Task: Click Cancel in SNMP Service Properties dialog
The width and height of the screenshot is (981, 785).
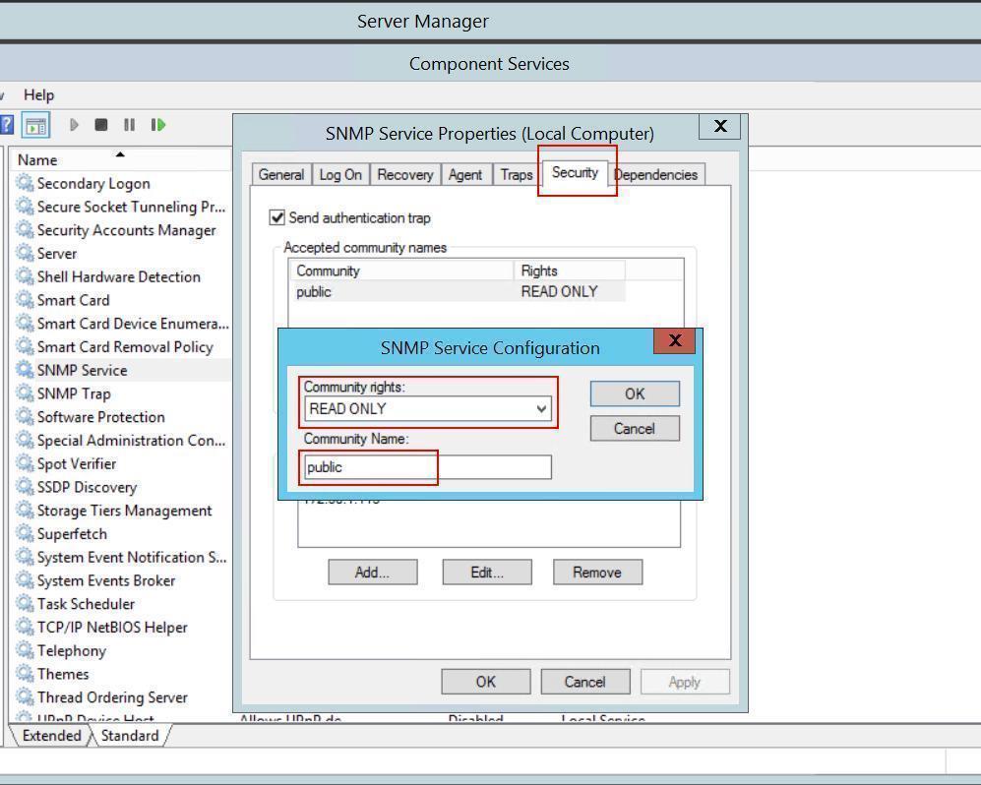Action: 585,682
